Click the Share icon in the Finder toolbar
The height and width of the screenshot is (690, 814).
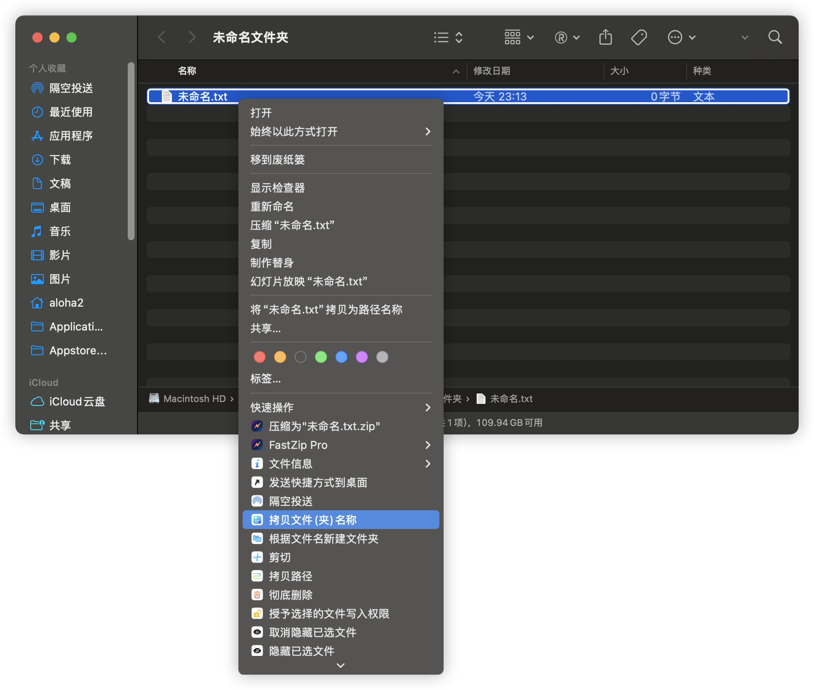pyautogui.click(x=605, y=37)
